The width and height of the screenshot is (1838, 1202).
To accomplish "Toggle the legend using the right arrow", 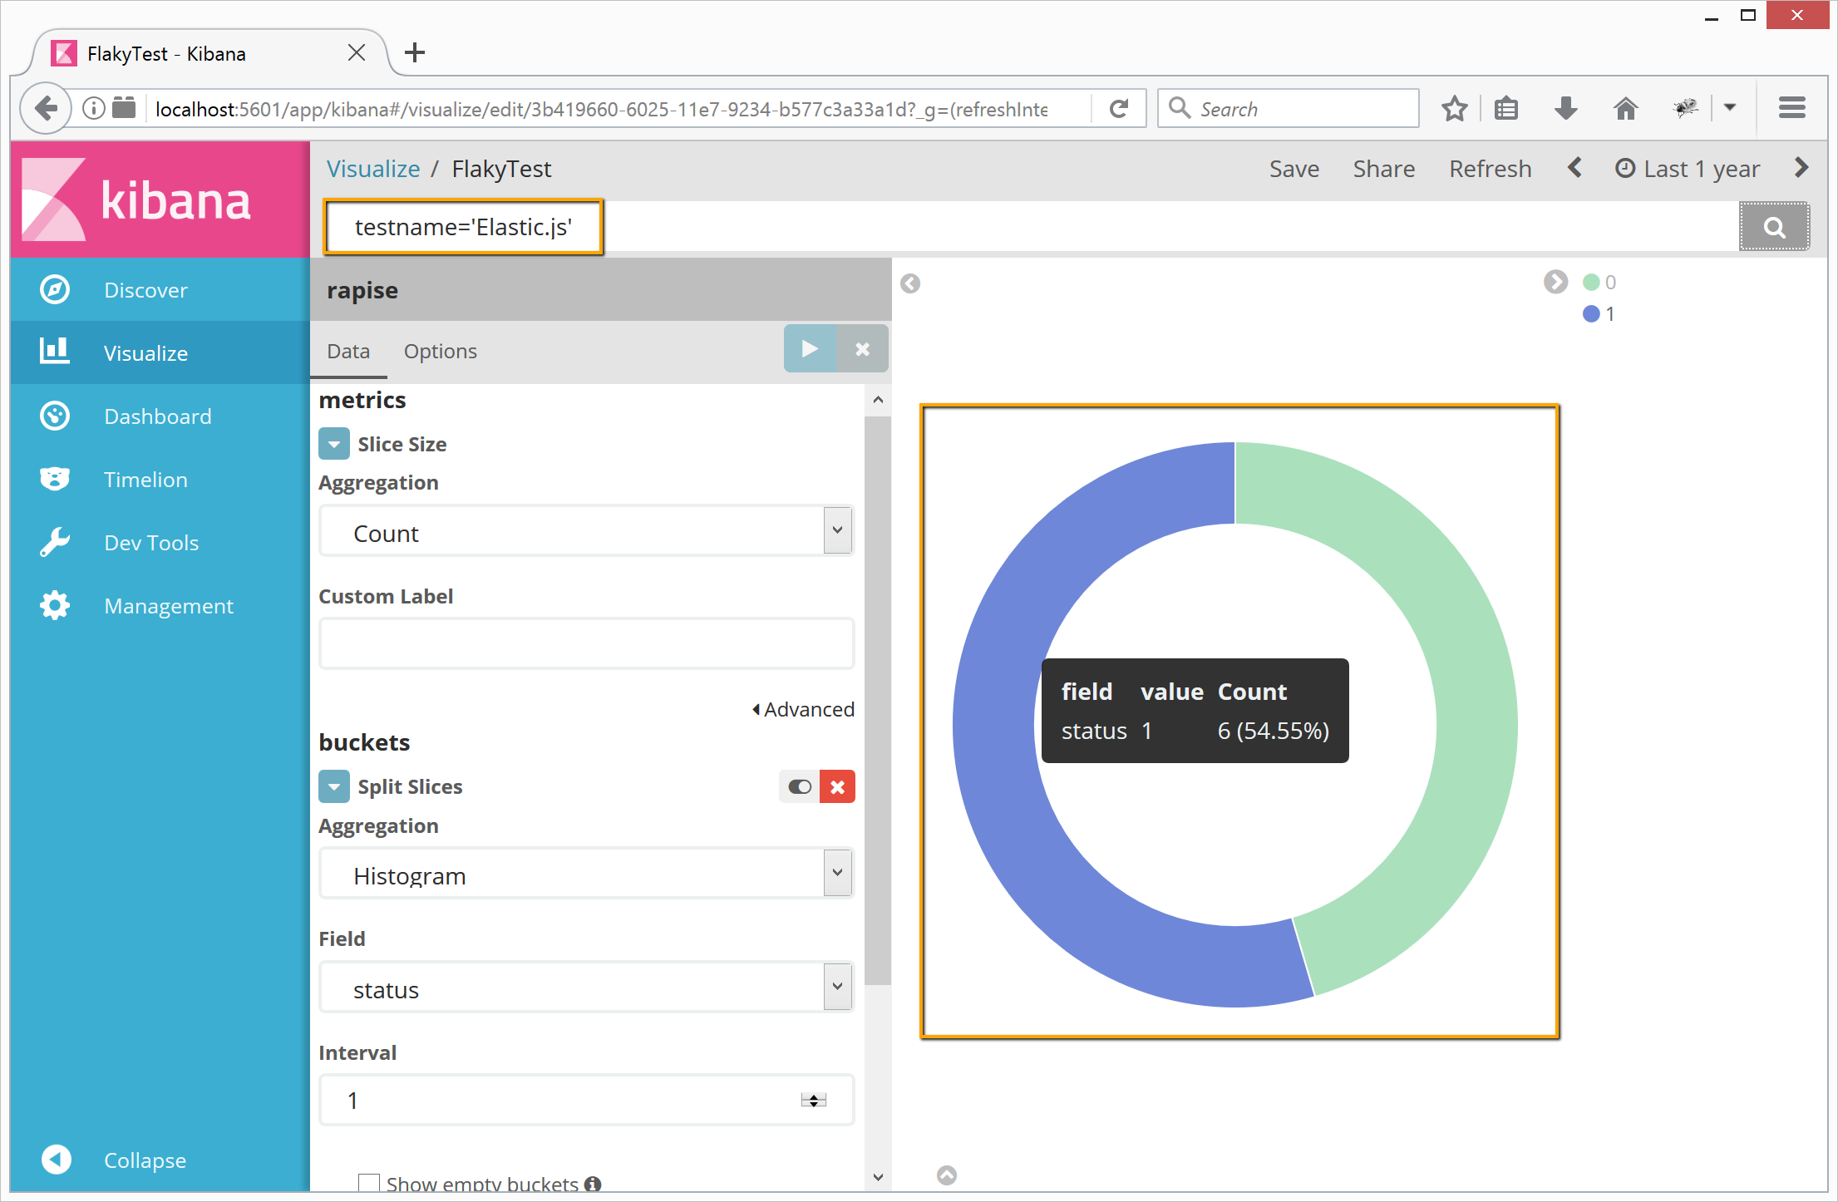I will pos(1555,283).
